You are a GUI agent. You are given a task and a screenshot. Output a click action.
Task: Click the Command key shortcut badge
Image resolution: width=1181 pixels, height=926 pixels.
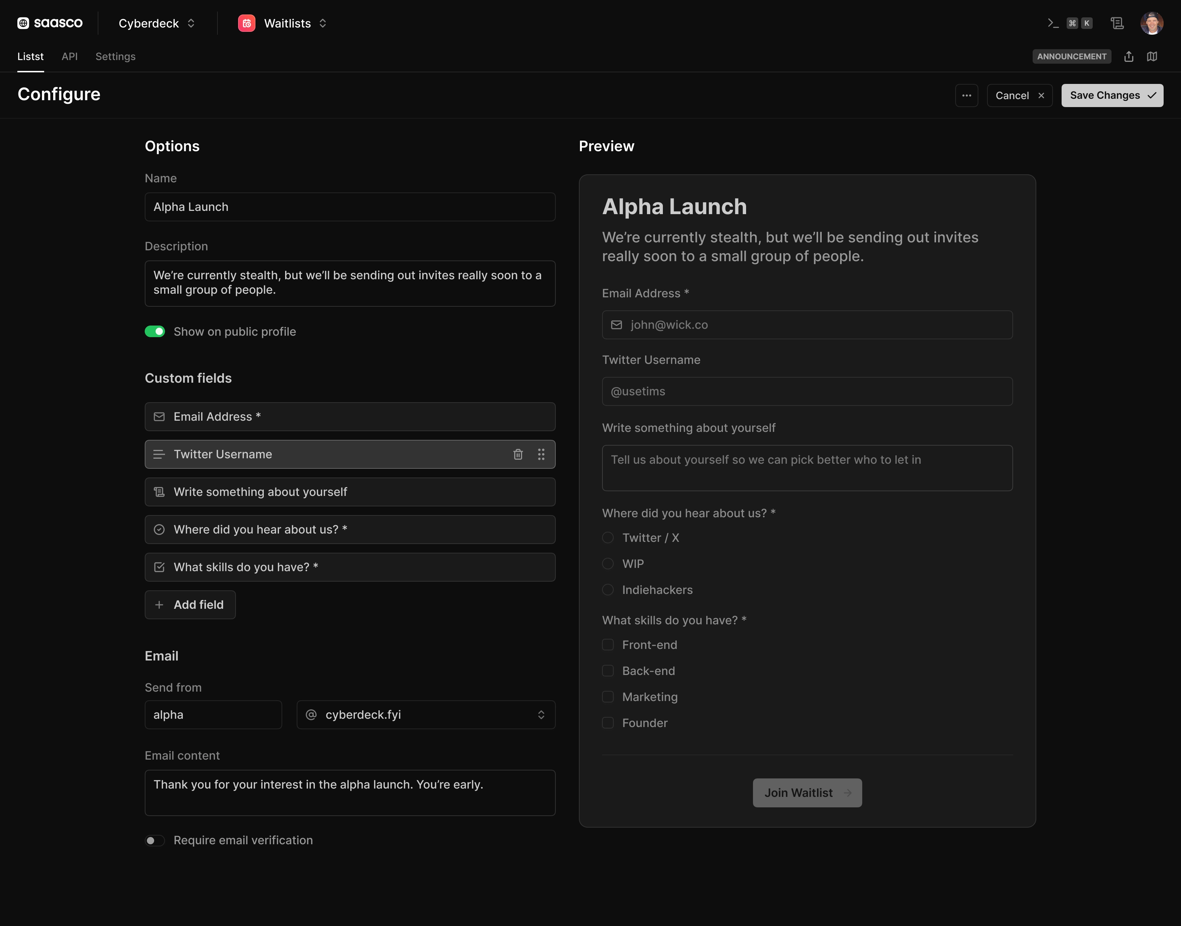[x=1072, y=23]
